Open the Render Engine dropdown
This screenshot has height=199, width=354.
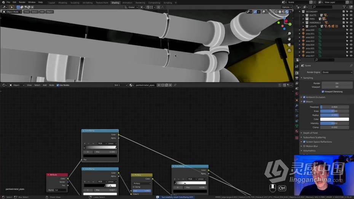[337, 72]
